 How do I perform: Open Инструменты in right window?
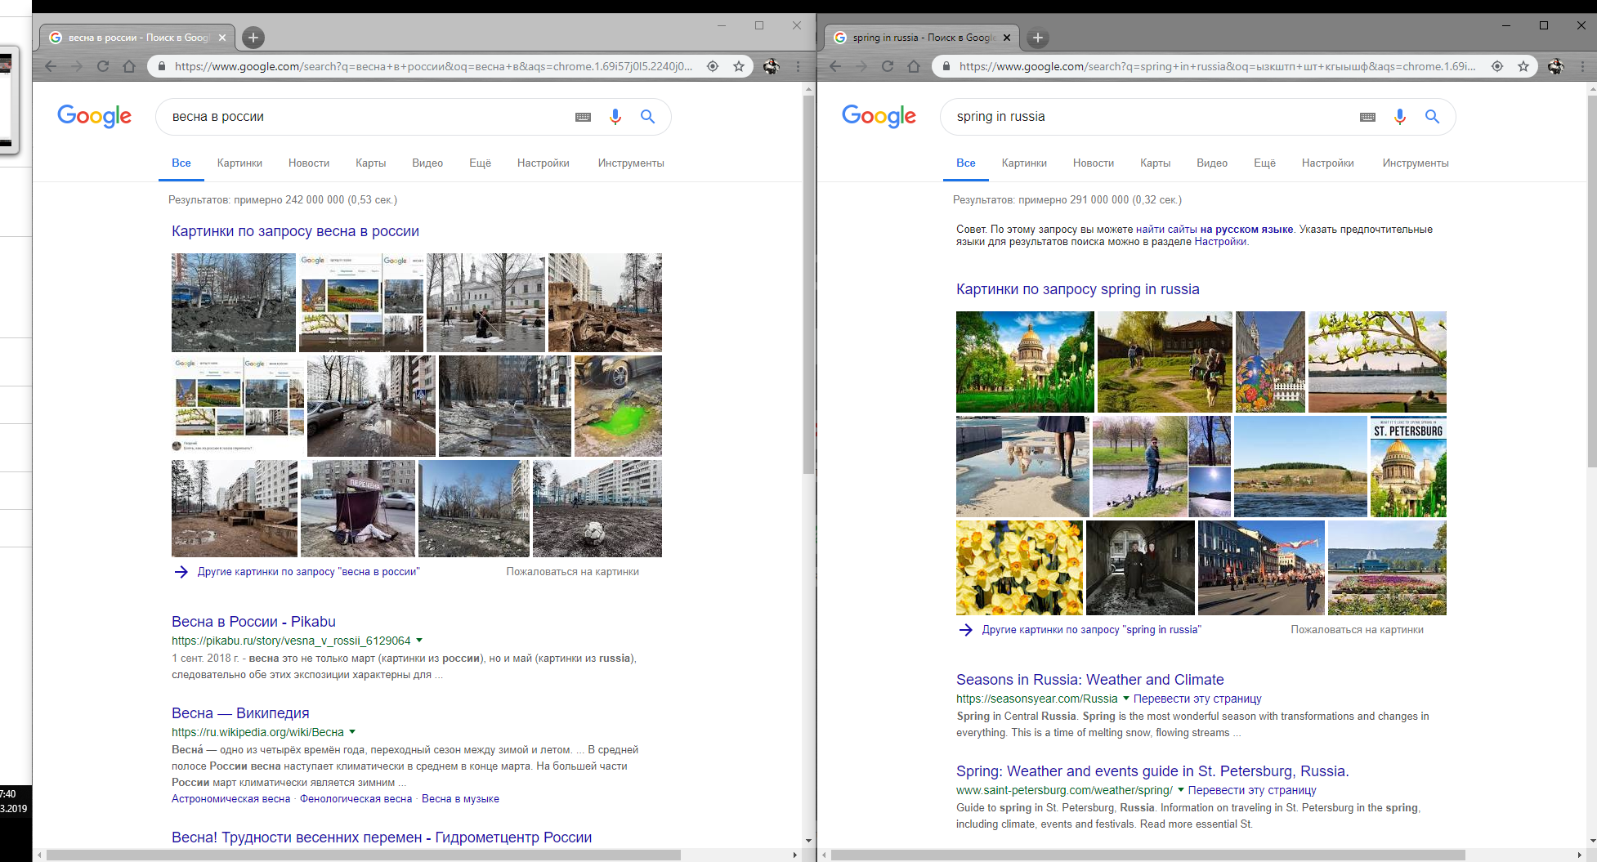click(x=1415, y=163)
